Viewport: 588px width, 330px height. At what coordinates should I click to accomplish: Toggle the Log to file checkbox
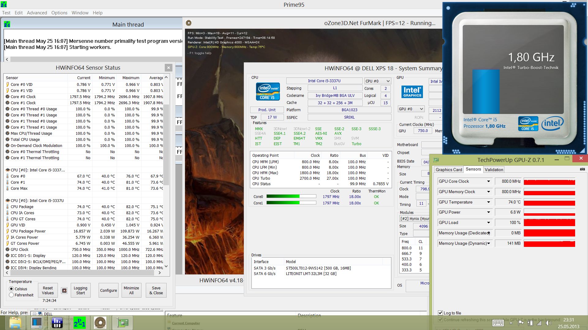pyautogui.click(x=440, y=313)
